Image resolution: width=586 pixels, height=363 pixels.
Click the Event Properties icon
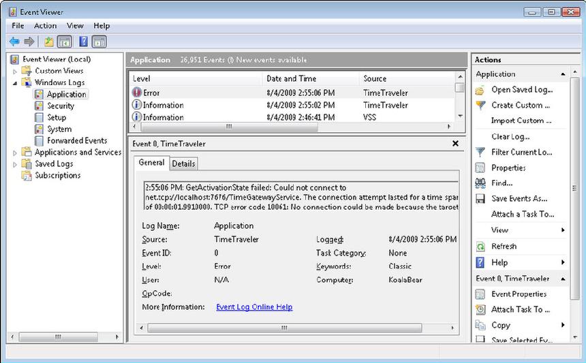[x=480, y=294]
